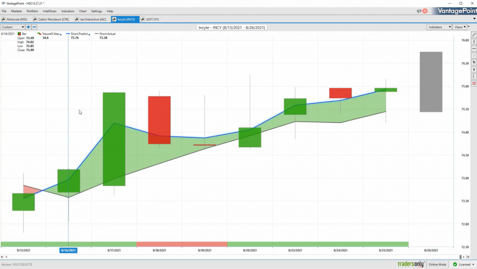This screenshot has height=269, width=477.
Task: Click the solid marker tool icon
Action: click(x=474, y=69)
